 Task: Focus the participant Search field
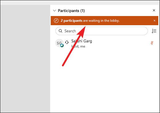(x=102, y=31)
